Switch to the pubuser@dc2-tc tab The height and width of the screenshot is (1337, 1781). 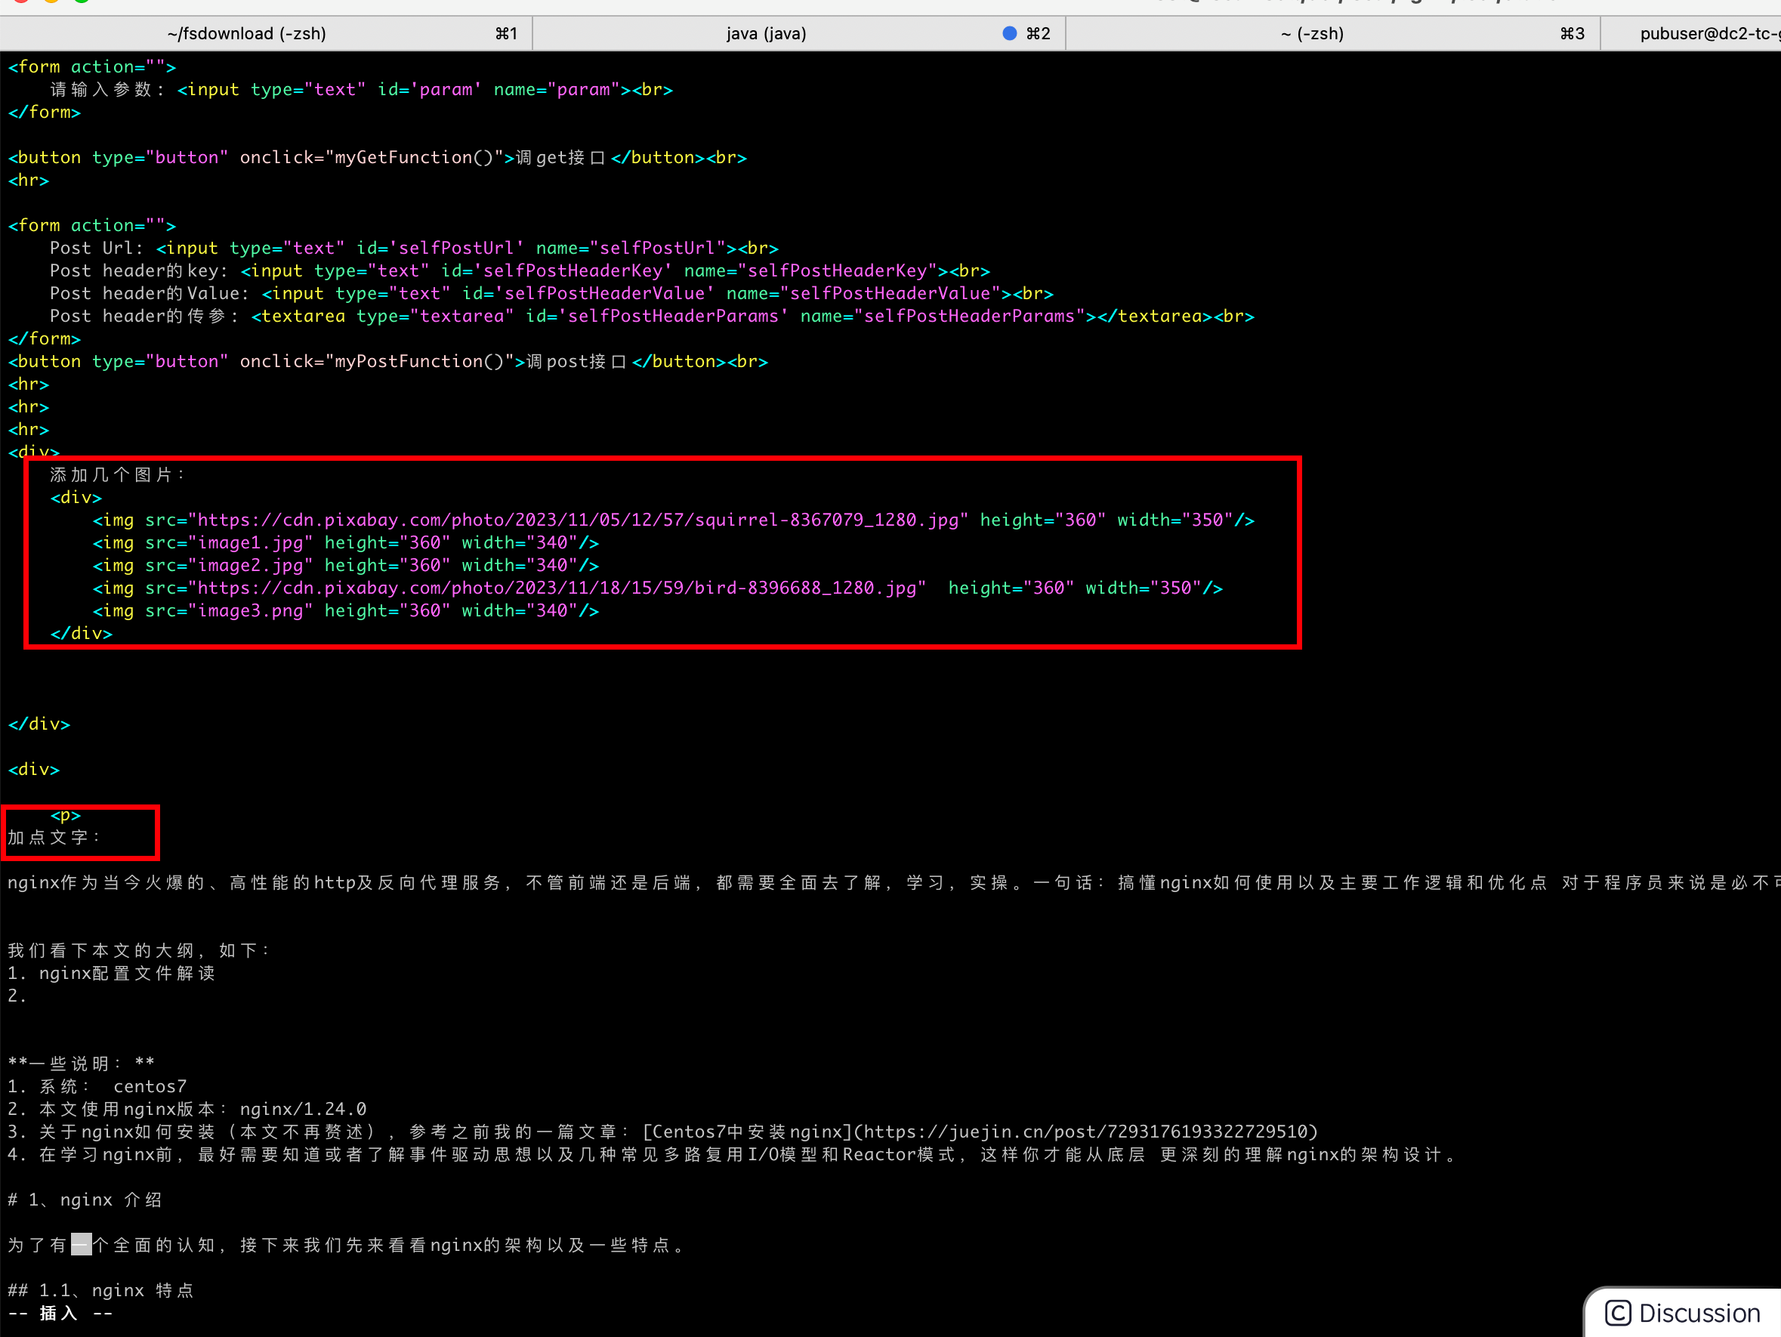tap(1707, 33)
